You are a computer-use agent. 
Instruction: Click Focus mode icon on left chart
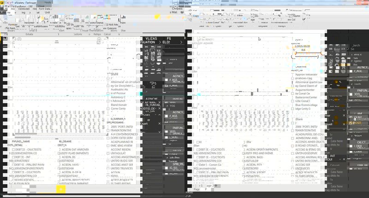coord(99,40)
